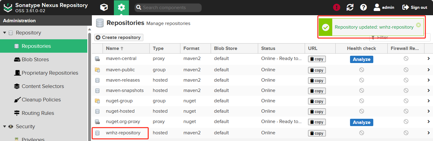Sort by the Type column header
This screenshot has width=433, height=141.
(165, 48)
